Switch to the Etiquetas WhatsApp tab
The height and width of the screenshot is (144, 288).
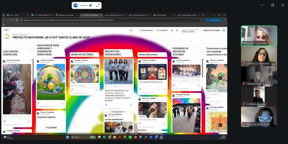66,15
